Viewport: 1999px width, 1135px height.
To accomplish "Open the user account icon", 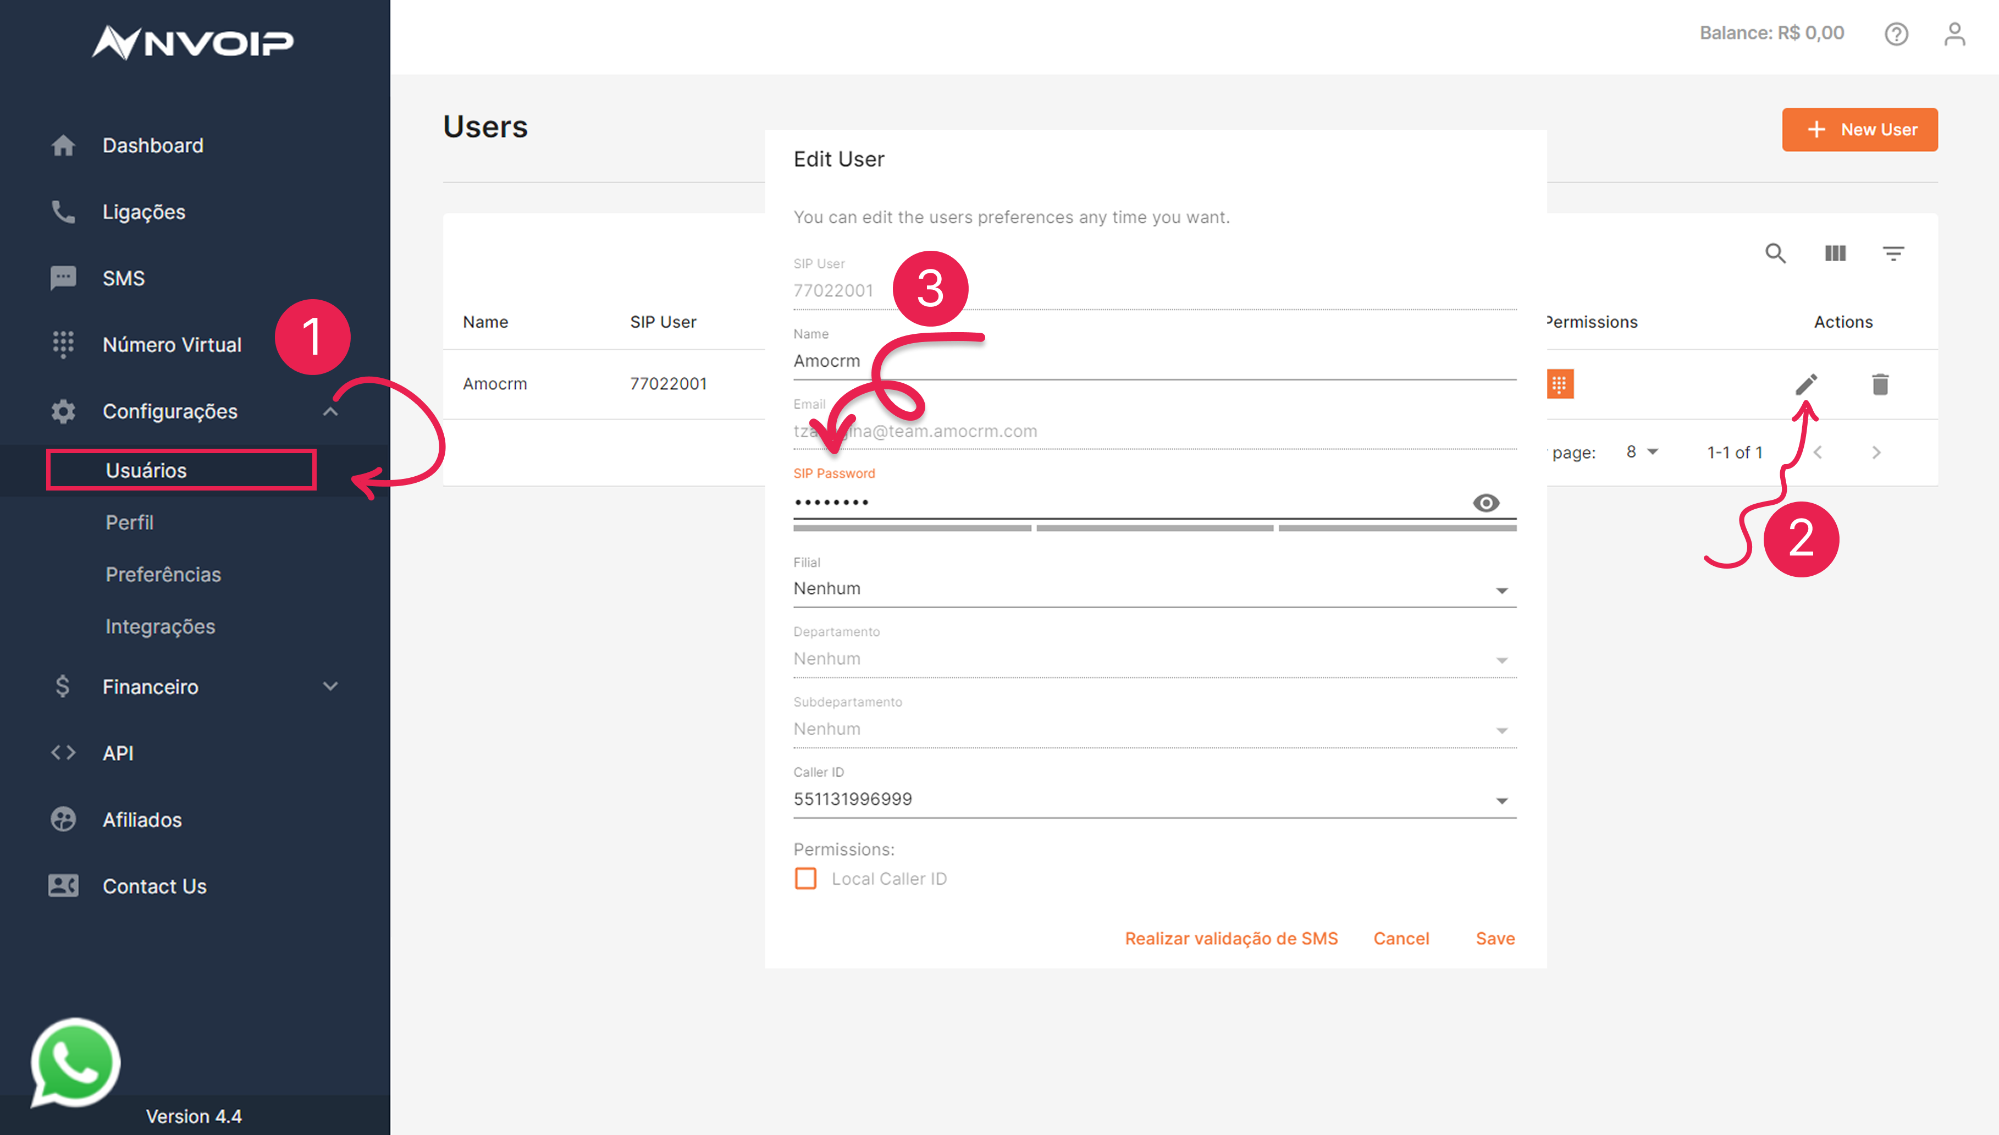I will pos(1954,34).
